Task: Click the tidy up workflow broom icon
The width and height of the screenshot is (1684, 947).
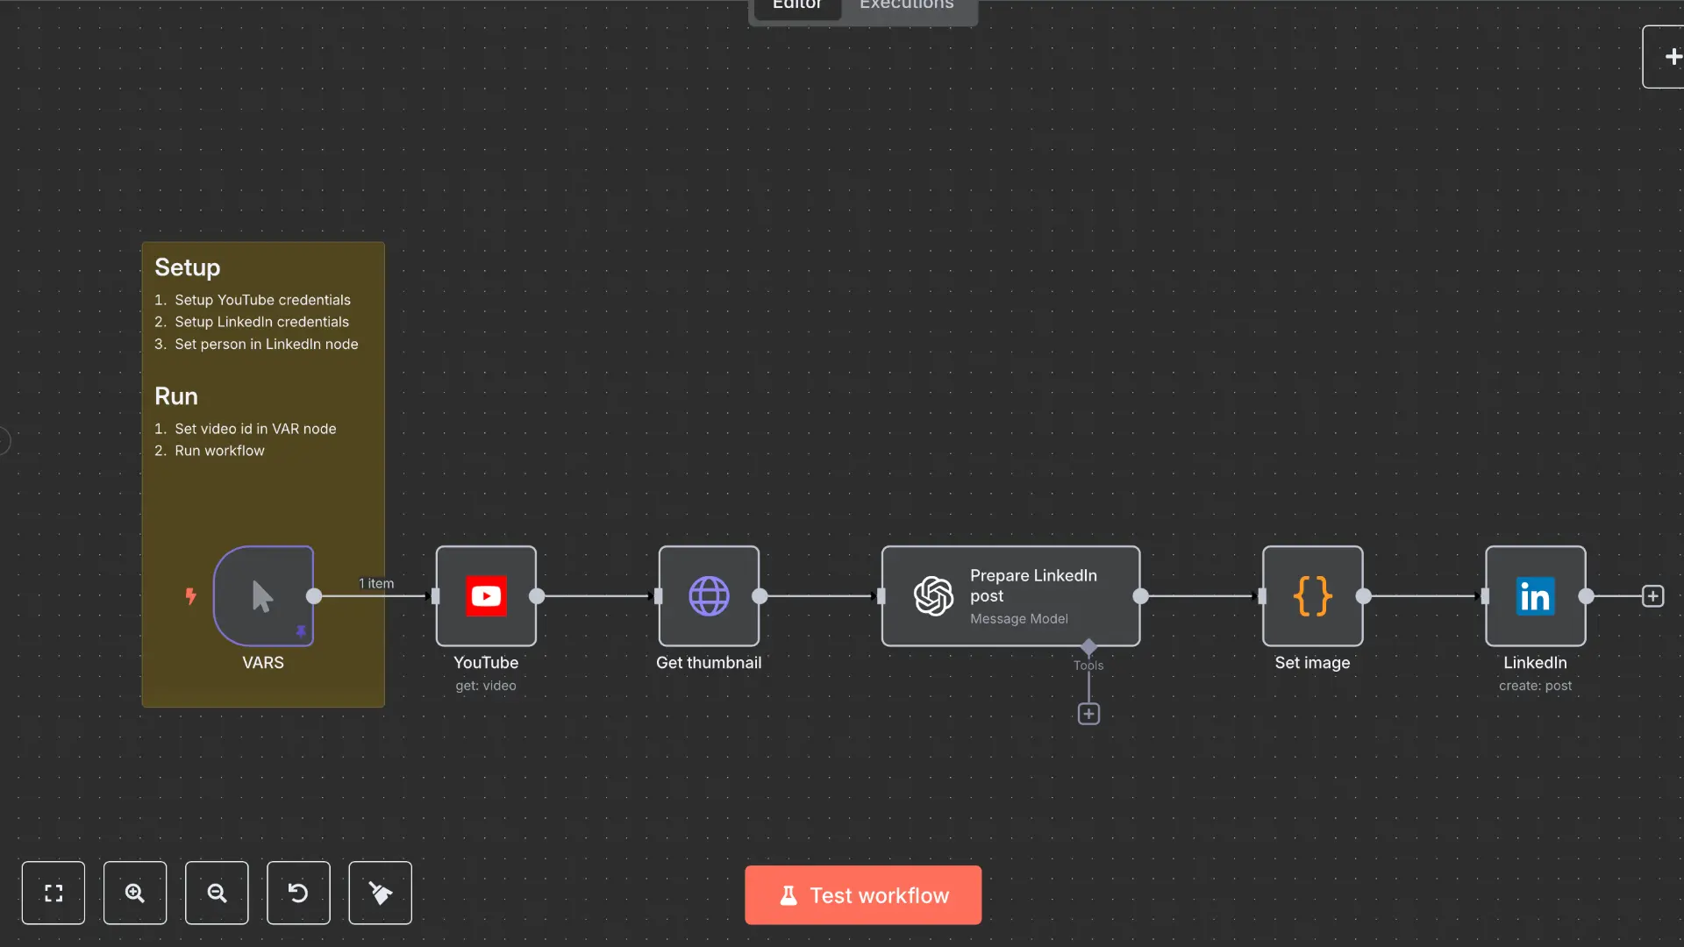Action: [x=380, y=893]
